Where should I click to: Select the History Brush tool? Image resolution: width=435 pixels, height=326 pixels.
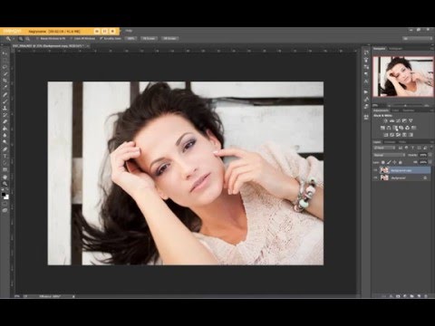tap(5, 115)
